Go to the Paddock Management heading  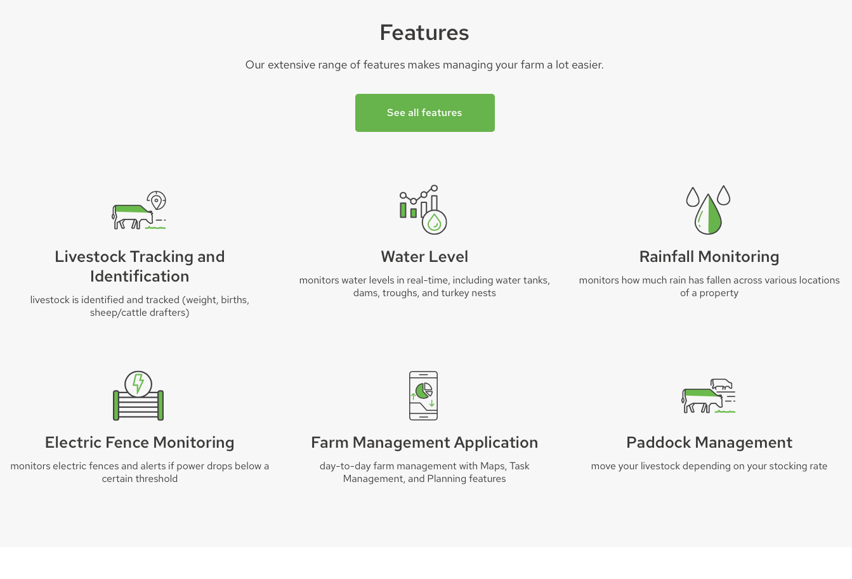point(709,443)
